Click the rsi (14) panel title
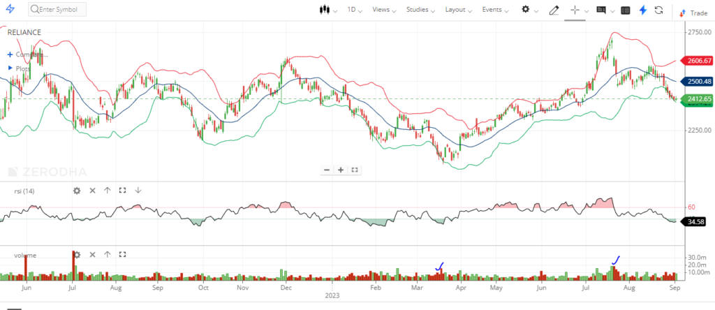Image resolution: width=715 pixels, height=310 pixels. [x=24, y=191]
